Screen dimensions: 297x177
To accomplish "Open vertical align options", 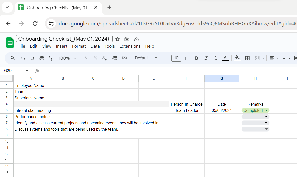I will pyautogui.click(x=286, y=58).
